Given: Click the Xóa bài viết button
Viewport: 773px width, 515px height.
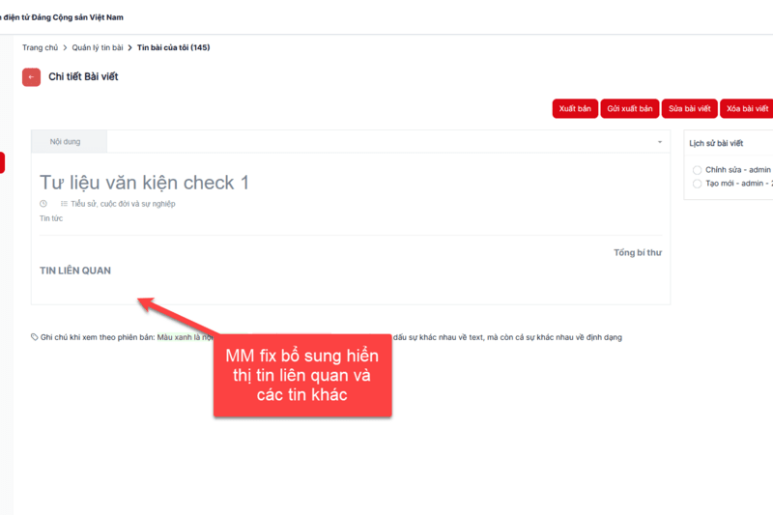Looking at the screenshot, I should coord(747,109).
